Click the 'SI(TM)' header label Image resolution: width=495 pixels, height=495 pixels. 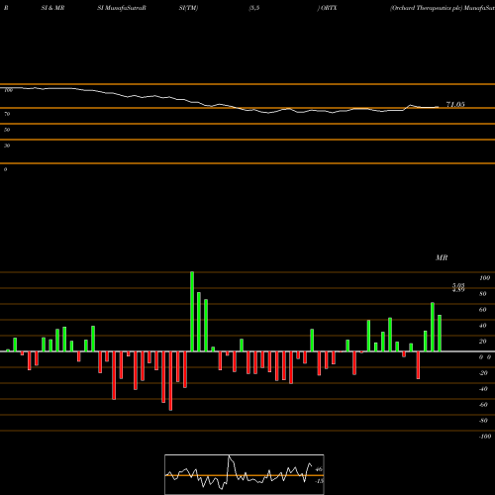[188, 8]
